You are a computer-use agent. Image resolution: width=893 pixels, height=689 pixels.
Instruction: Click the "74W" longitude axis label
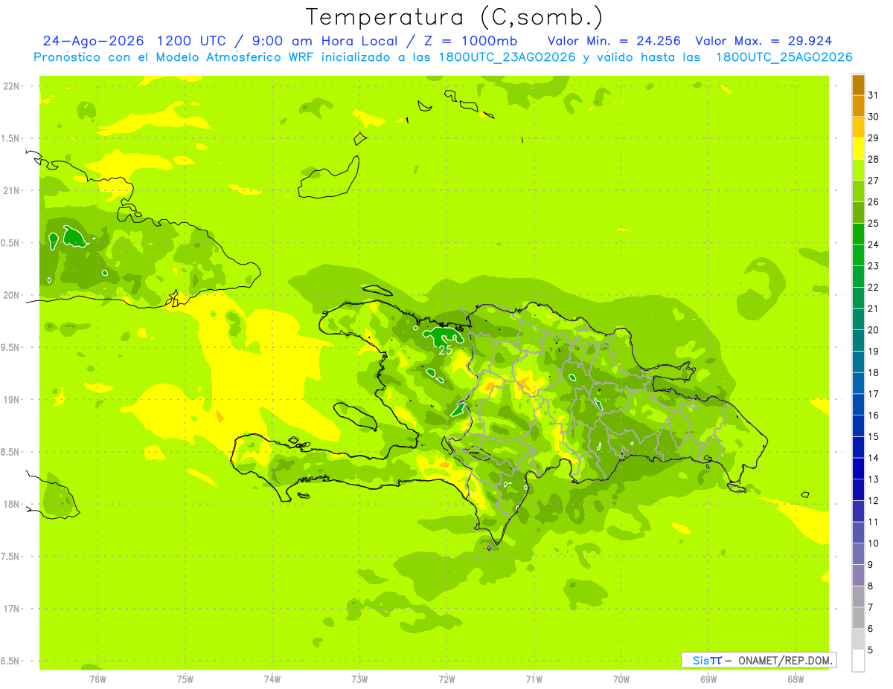click(272, 679)
